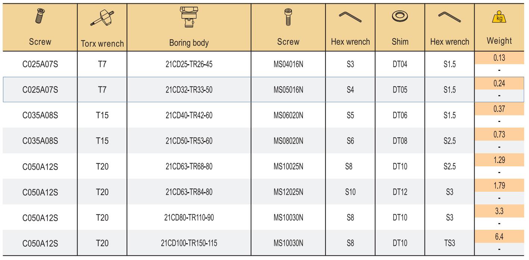Click the 0.24 weight cell
This screenshot has height=260, width=529.
tap(499, 84)
